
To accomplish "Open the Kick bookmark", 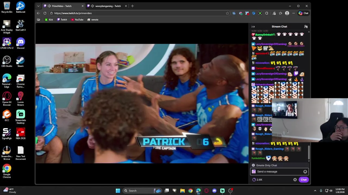I will pos(49,19).
